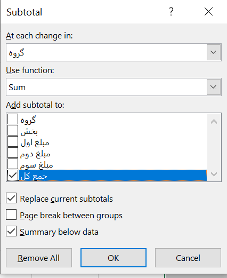Viewport: 227px width, 278px height.
Task: Check the گروه checkbox in subtotal list
Action: coord(13,119)
